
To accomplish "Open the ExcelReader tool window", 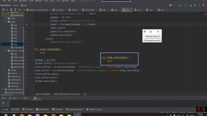I will 42,110.
